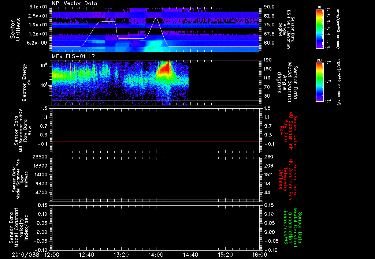375x259 pixels.
Task: Click the 14100 scanner position tick value
Action: pos(40,174)
